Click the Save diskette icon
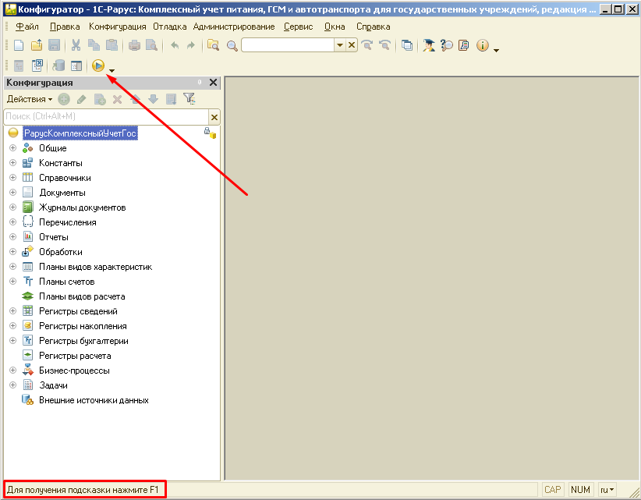Image resolution: width=641 pixels, height=500 pixels. pos(54,45)
